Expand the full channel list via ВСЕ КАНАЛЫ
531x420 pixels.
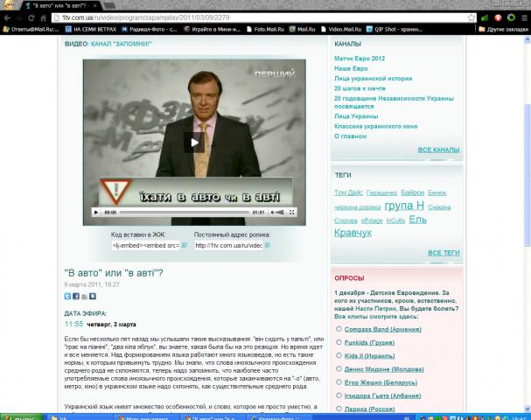tap(438, 150)
